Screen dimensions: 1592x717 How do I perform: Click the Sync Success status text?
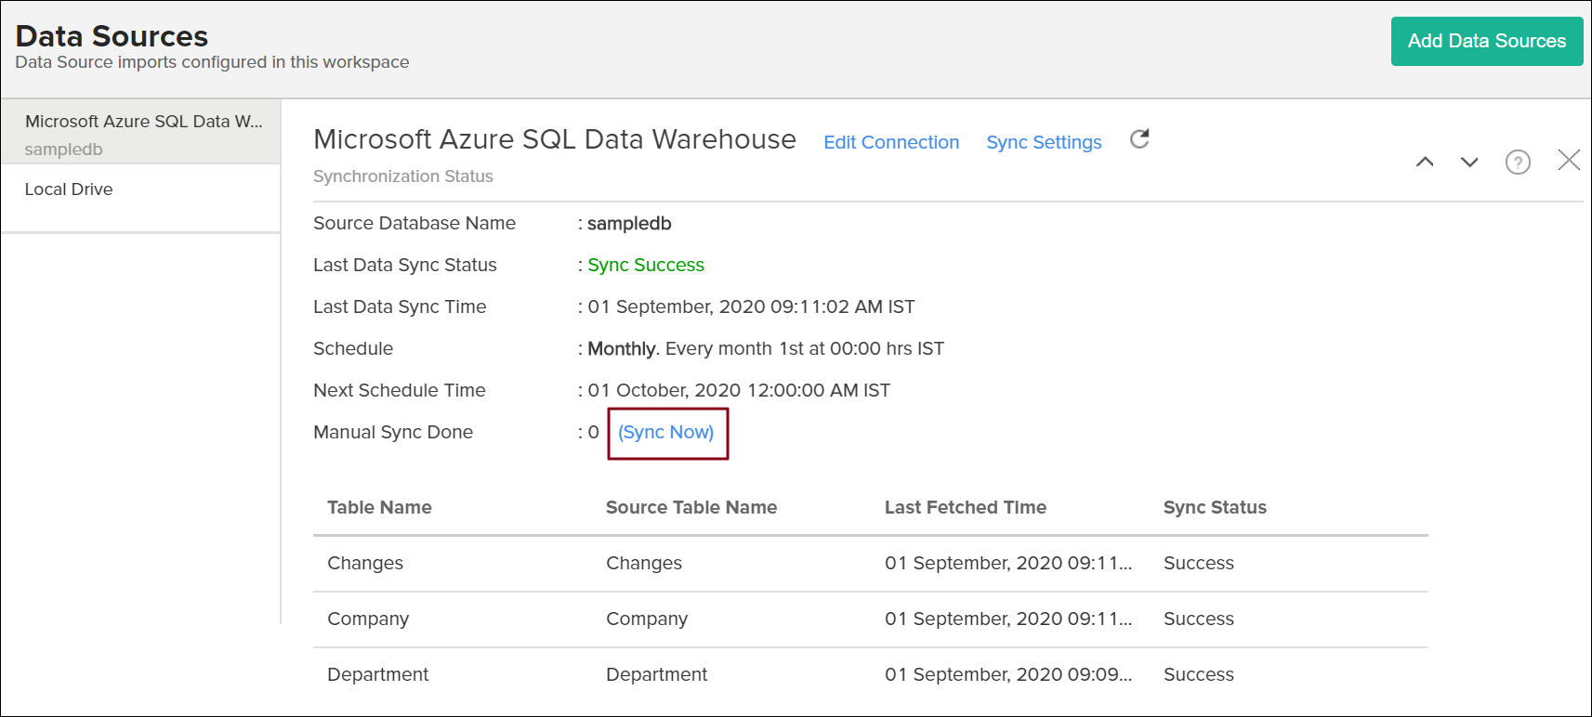[645, 266]
